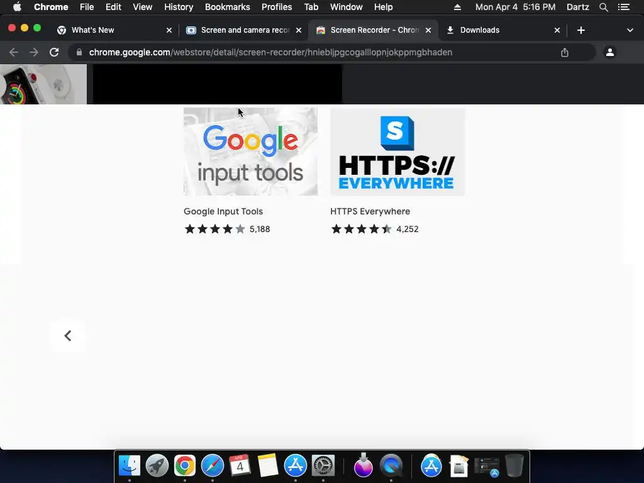The height and width of the screenshot is (483, 644).
Task: Open the Trash in the Dock
Action: pyautogui.click(x=514, y=466)
